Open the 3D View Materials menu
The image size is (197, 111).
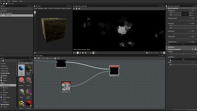[x=41, y=8]
